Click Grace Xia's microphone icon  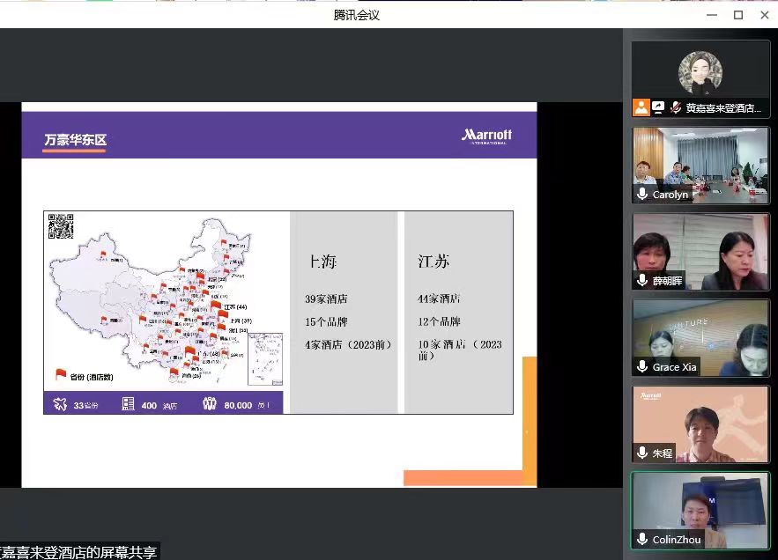(642, 367)
